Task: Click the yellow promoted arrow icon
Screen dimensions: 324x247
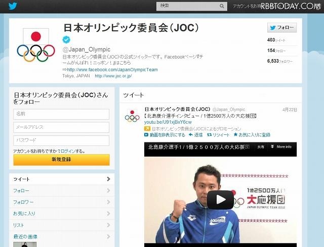Action: pyautogui.click(x=147, y=129)
